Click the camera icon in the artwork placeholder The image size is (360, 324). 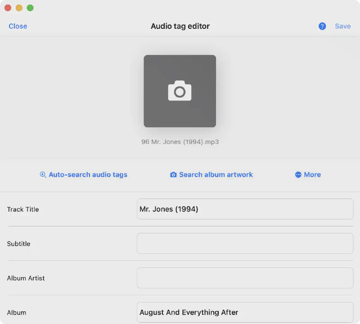pos(180,91)
